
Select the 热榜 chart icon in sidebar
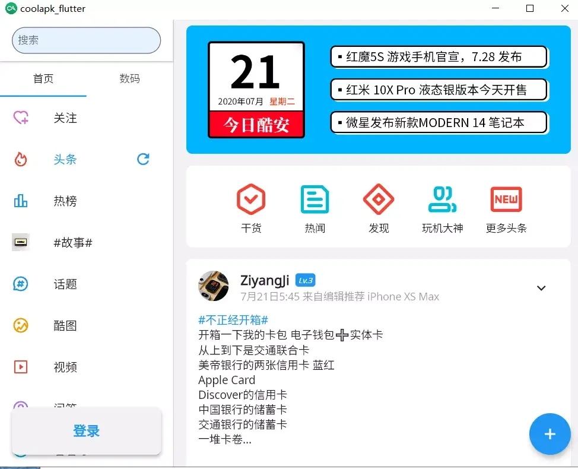click(21, 201)
